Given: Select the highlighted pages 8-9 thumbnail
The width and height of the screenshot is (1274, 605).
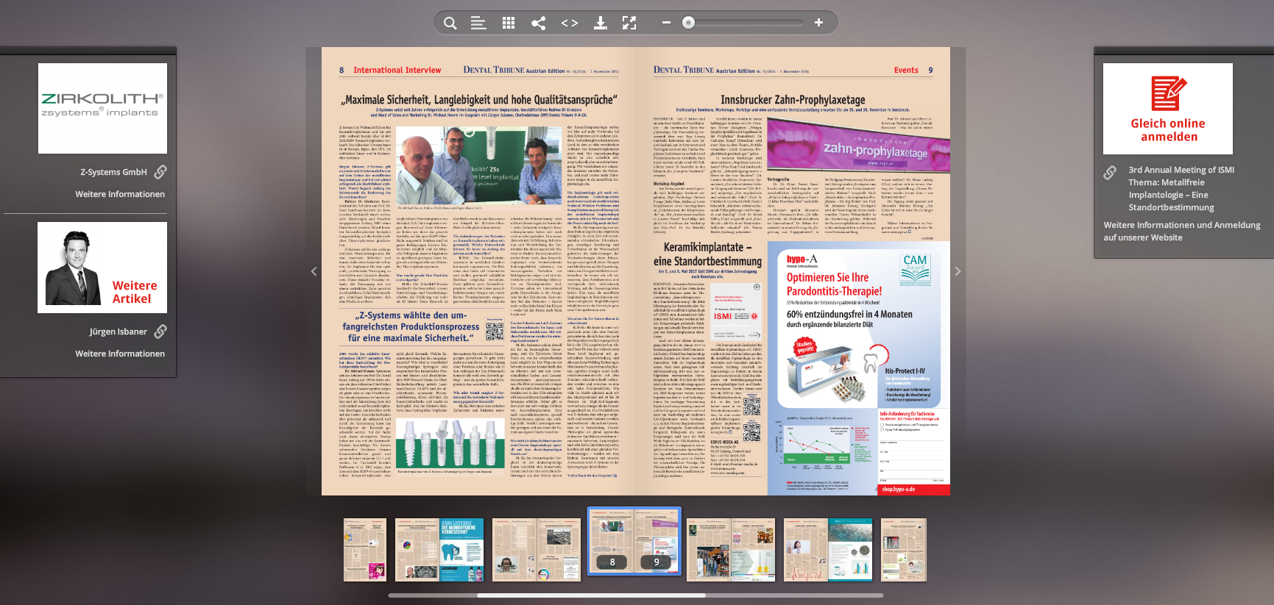Looking at the screenshot, I should [x=634, y=541].
